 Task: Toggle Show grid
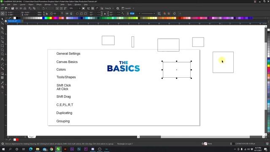click(93, 8)
